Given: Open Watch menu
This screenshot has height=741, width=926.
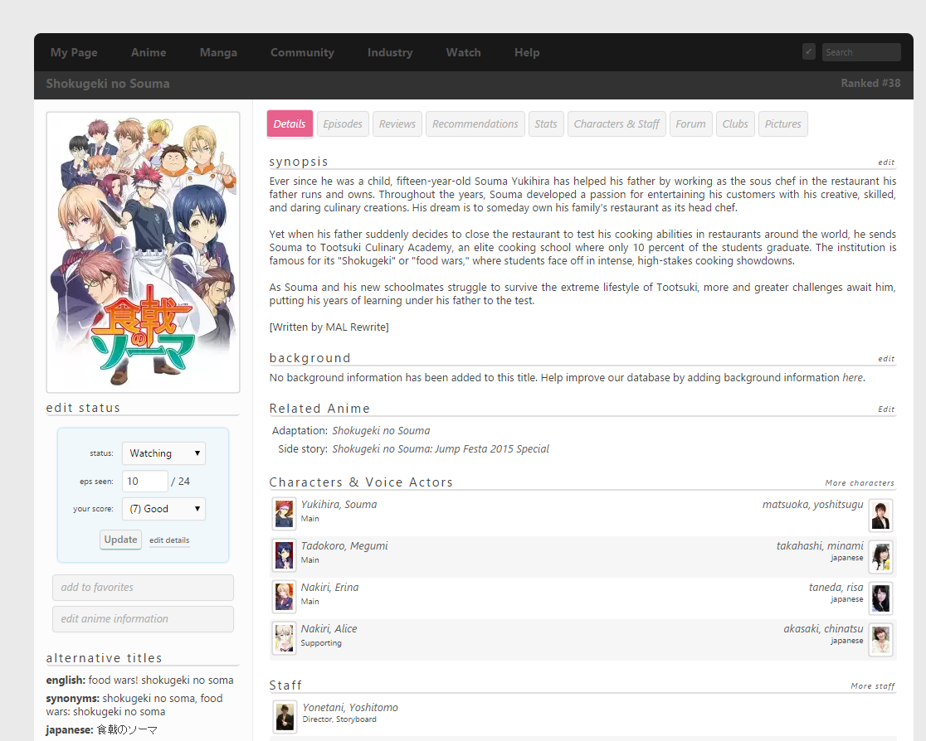Looking at the screenshot, I should click(463, 52).
